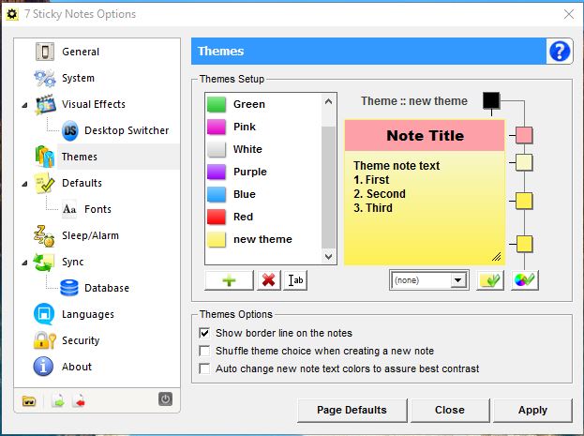This screenshot has height=436, width=584.
Task: Open the Security padlock icon
Action: (x=45, y=340)
